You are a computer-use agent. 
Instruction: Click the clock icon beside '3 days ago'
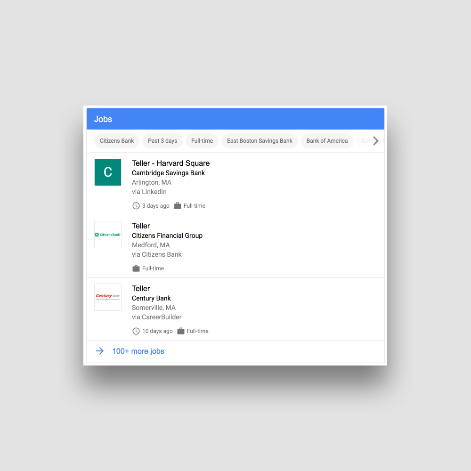coord(136,206)
